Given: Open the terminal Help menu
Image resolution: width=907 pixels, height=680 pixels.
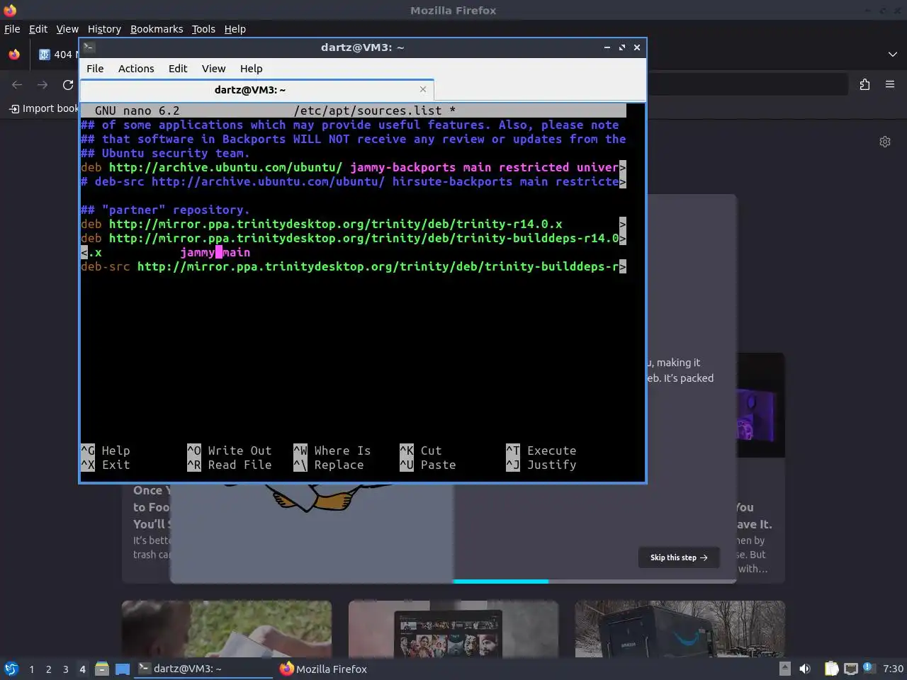Looking at the screenshot, I should click(251, 69).
